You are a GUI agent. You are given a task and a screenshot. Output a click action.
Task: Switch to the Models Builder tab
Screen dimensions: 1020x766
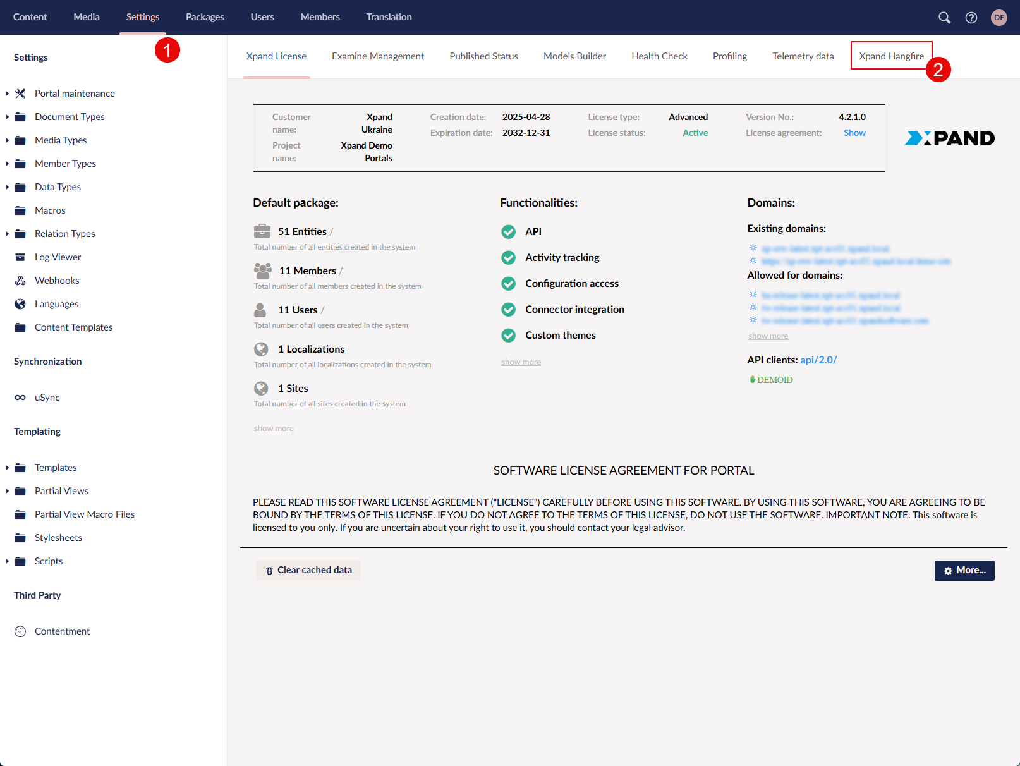tap(575, 56)
